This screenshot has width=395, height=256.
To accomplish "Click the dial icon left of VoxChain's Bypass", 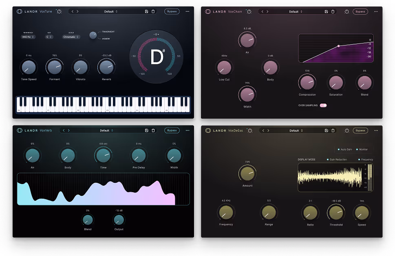I will pyautogui.click(x=347, y=11).
